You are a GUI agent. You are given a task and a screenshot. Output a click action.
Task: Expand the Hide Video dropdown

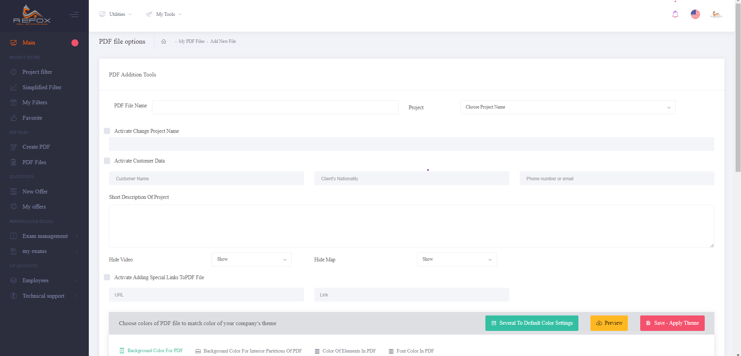tap(251, 259)
